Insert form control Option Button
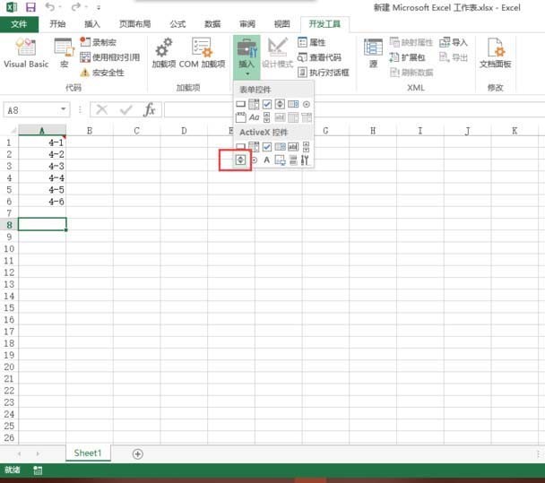This screenshot has height=483, width=545. 307,104
